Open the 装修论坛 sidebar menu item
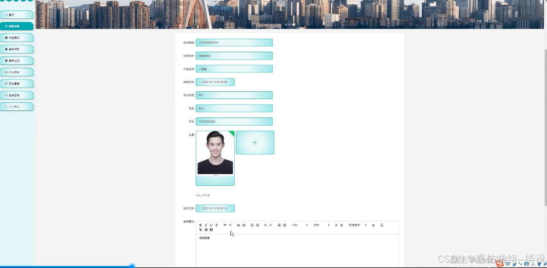The image size is (547, 268). [x=17, y=61]
